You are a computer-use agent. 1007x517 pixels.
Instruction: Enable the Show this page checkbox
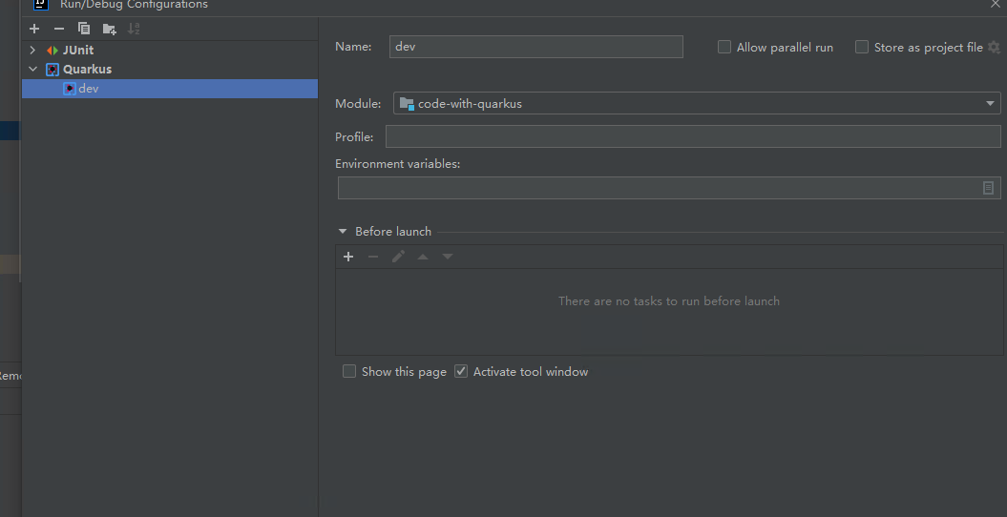(x=349, y=371)
